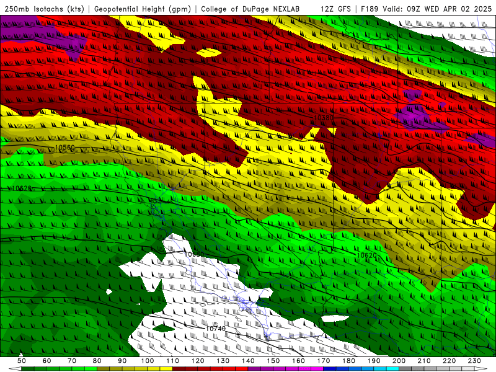Click the '12Z GFS' model run label
This screenshot has height=372, width=496.
pos(335,9)
